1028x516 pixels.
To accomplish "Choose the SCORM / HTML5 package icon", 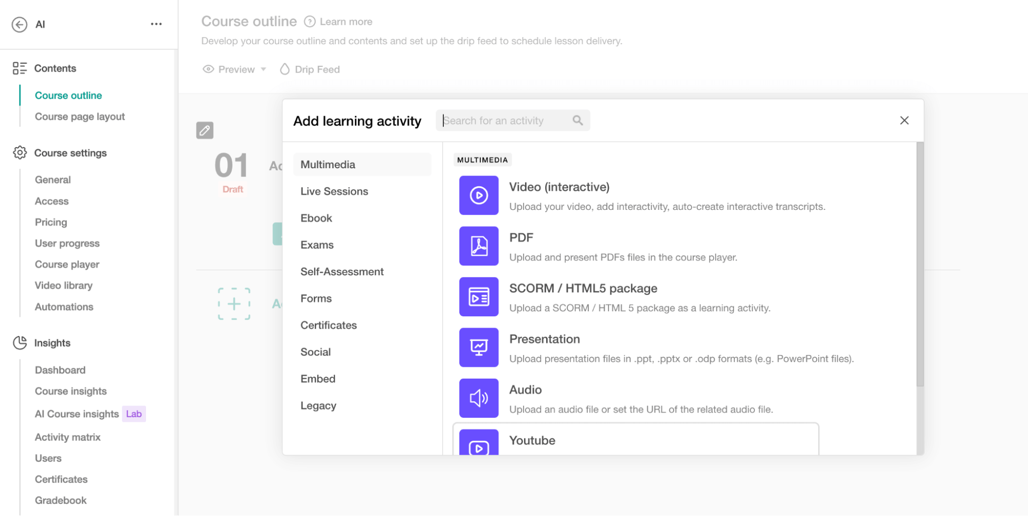I will (x=478, y=297).
